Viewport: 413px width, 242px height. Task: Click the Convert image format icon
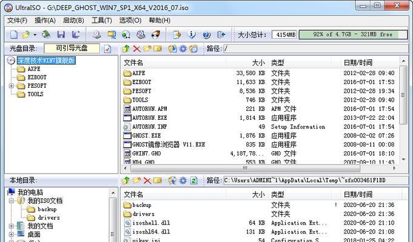112,34
